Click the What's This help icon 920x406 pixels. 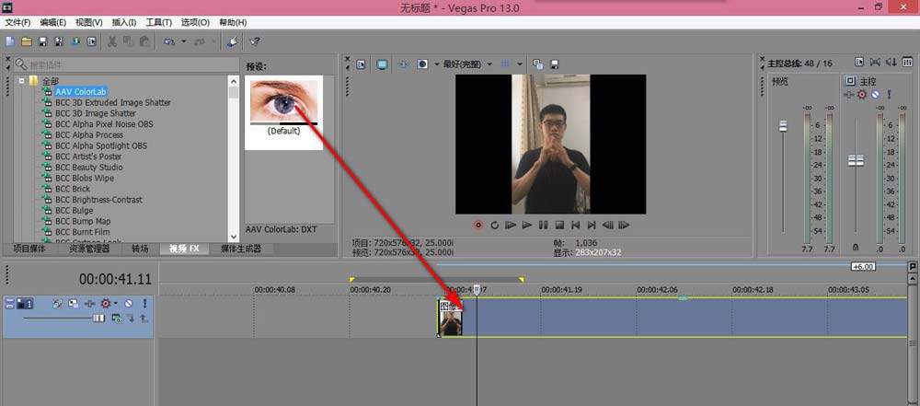[255, 41]
